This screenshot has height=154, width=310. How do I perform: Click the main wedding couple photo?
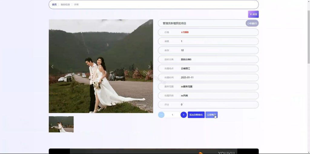[x=101, y=66]
